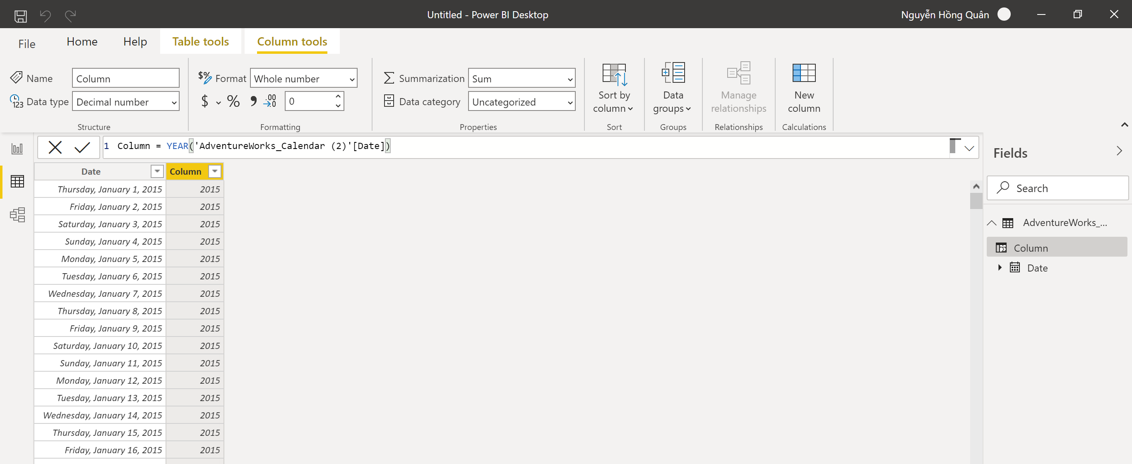This screenshot has width=1132, height=464.
Task: Select cell Thursday, January 1, 2015
Action: tap(100, 190)
